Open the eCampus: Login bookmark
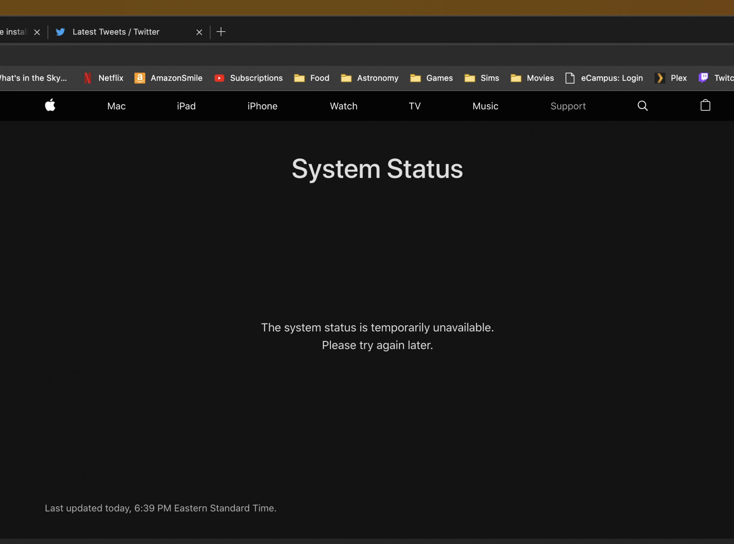734x544 pixels. tap(604, 78)
